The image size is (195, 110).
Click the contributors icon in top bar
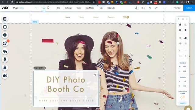(137, 8)
